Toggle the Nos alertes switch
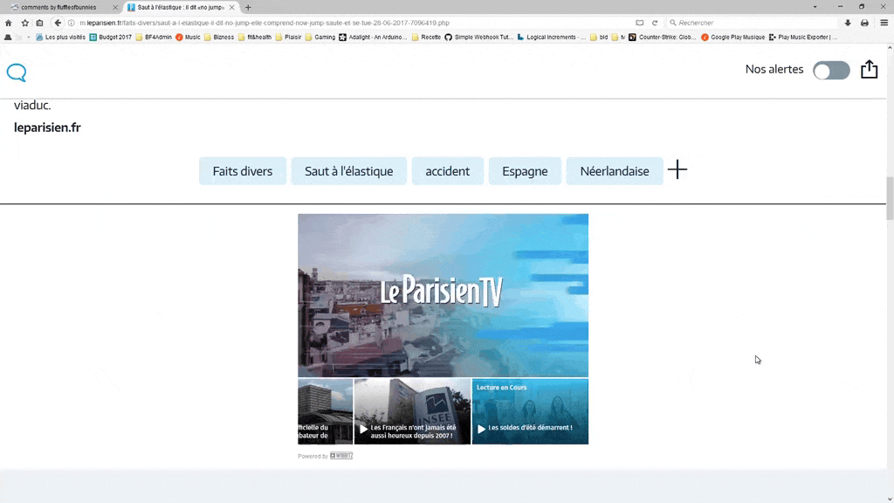Screen dimensions: 894x503 831,71
